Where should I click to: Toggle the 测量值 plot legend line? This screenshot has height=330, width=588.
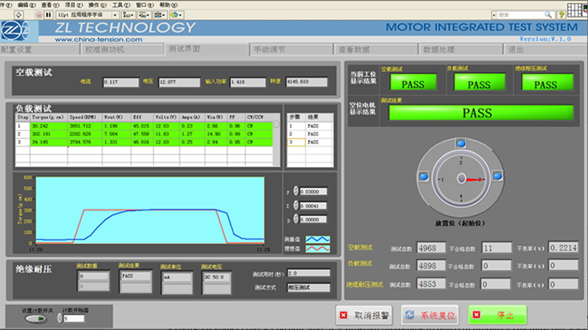[318, 240]
